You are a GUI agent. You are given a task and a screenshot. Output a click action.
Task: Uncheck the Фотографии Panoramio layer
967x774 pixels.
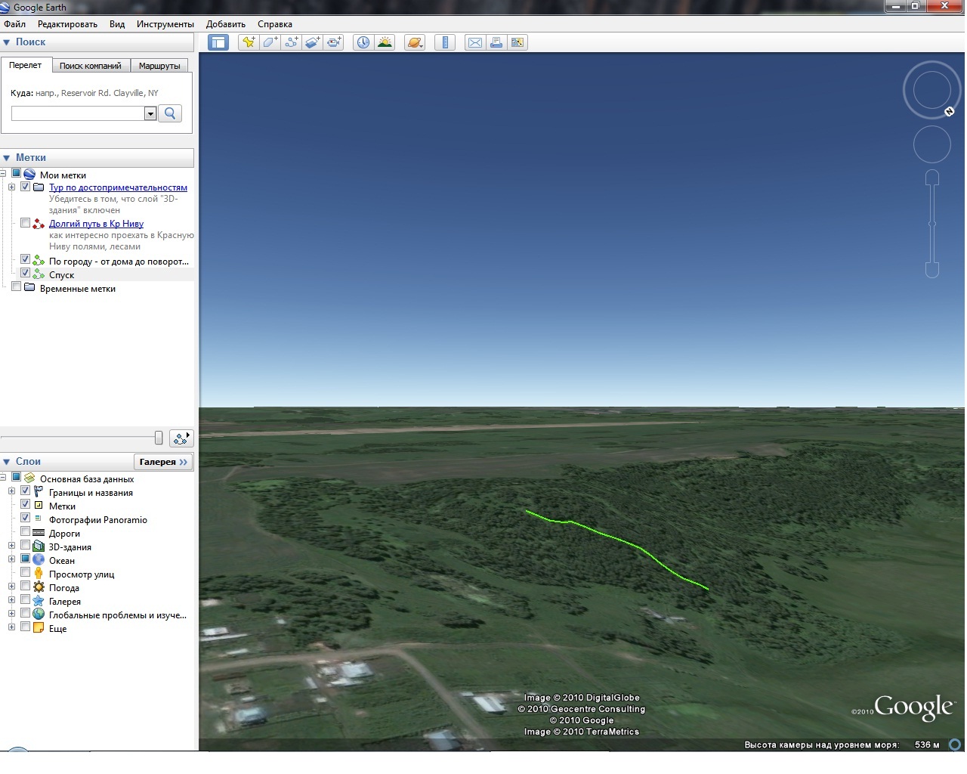[25, 518]
